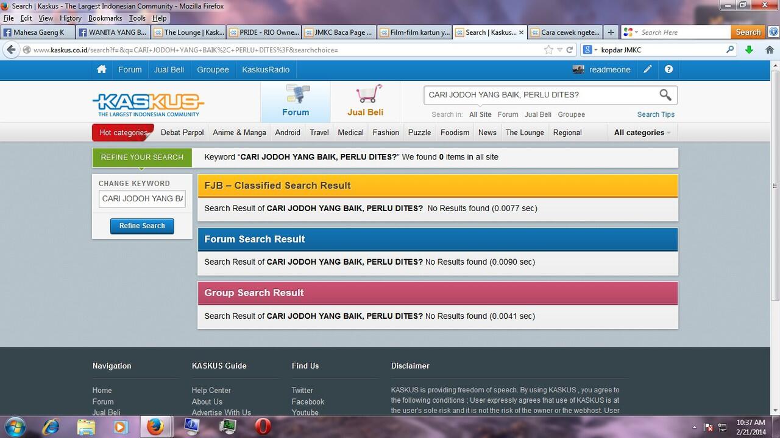Switch to the WANITA YANG B... tab
The width and height of the screenshot is (780, 438).
pos(113,32)
